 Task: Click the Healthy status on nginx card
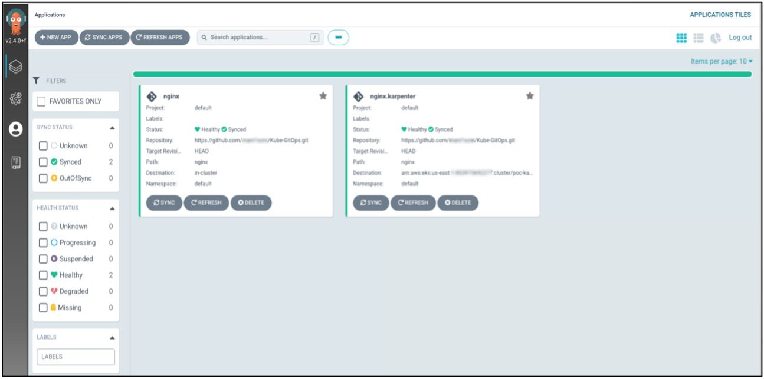[207, 129]
